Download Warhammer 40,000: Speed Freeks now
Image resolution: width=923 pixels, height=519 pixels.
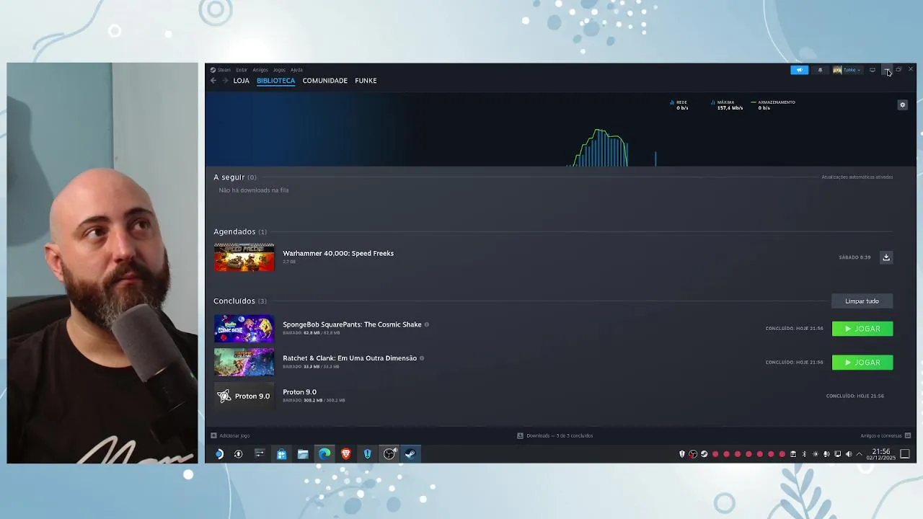pyautogui.click(x=886, y=257)
